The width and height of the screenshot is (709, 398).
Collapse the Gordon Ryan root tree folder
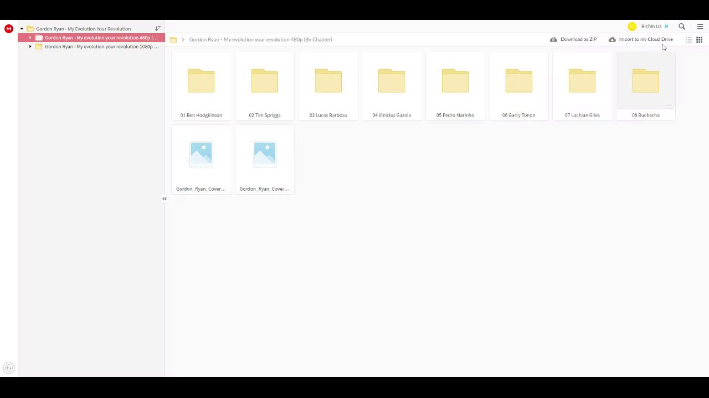[x=22, y=29]
